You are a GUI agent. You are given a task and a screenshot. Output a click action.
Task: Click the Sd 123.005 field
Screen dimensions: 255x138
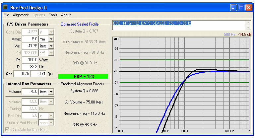pos(30,53)
